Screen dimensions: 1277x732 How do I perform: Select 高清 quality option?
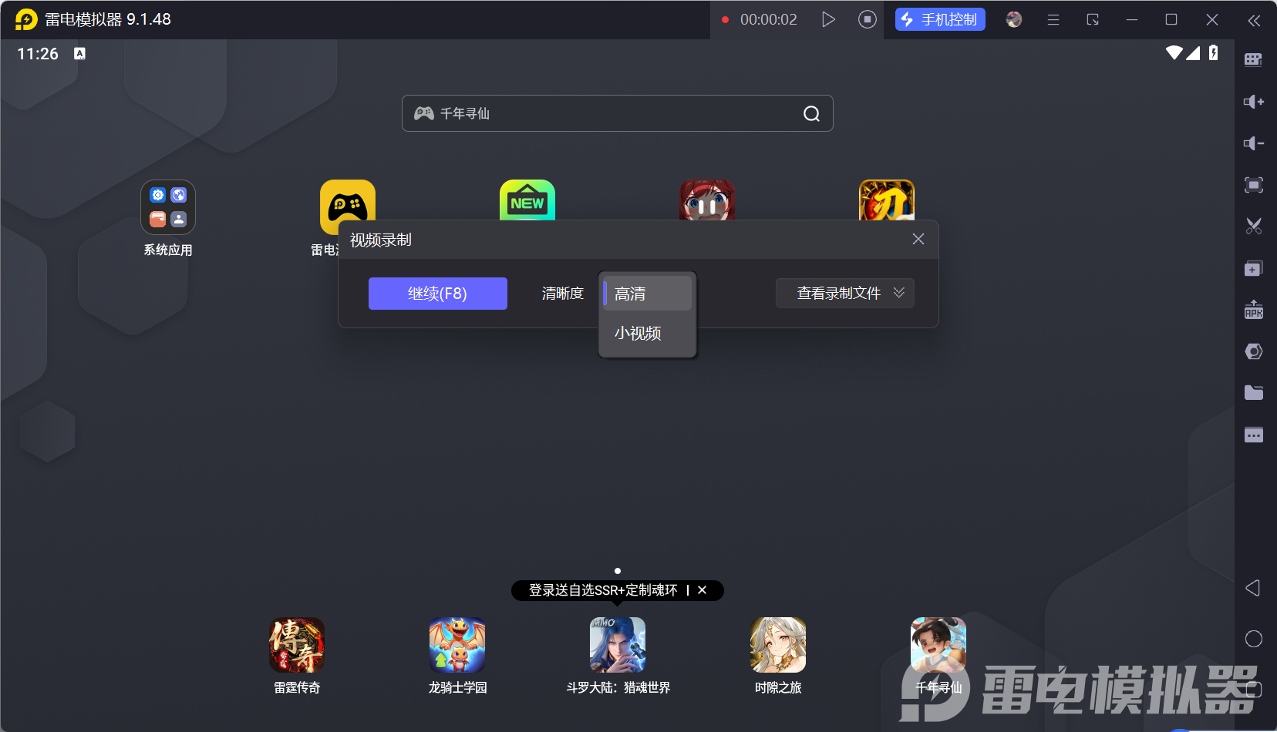[647, 294]
